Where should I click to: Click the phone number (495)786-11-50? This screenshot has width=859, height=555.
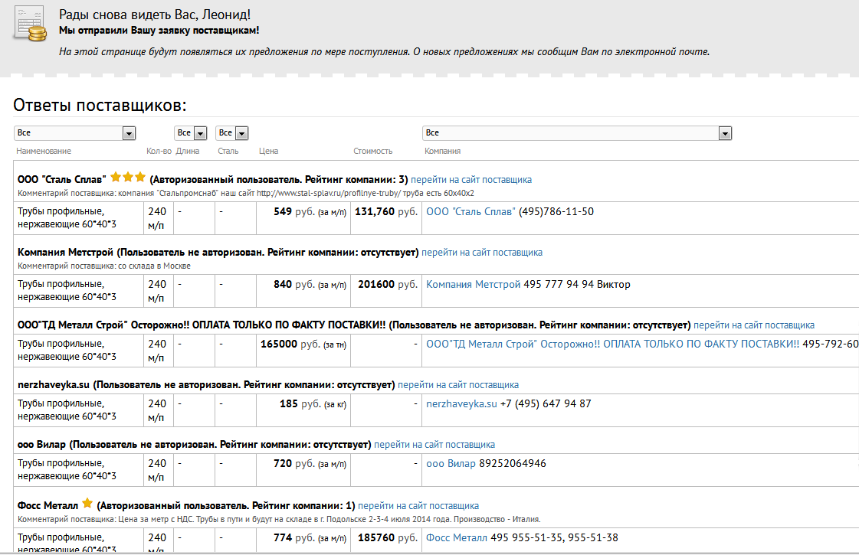(556, 212)
